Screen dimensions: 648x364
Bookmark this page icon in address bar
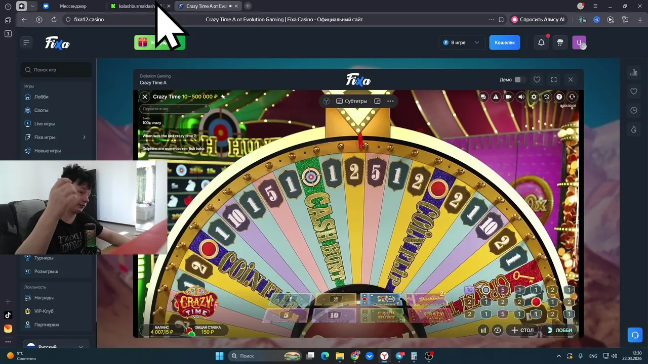(501, 19)
